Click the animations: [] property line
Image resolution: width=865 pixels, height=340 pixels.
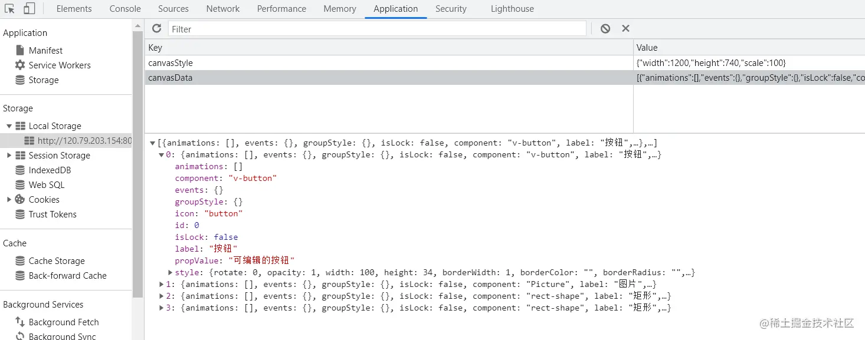pos(208,166)
